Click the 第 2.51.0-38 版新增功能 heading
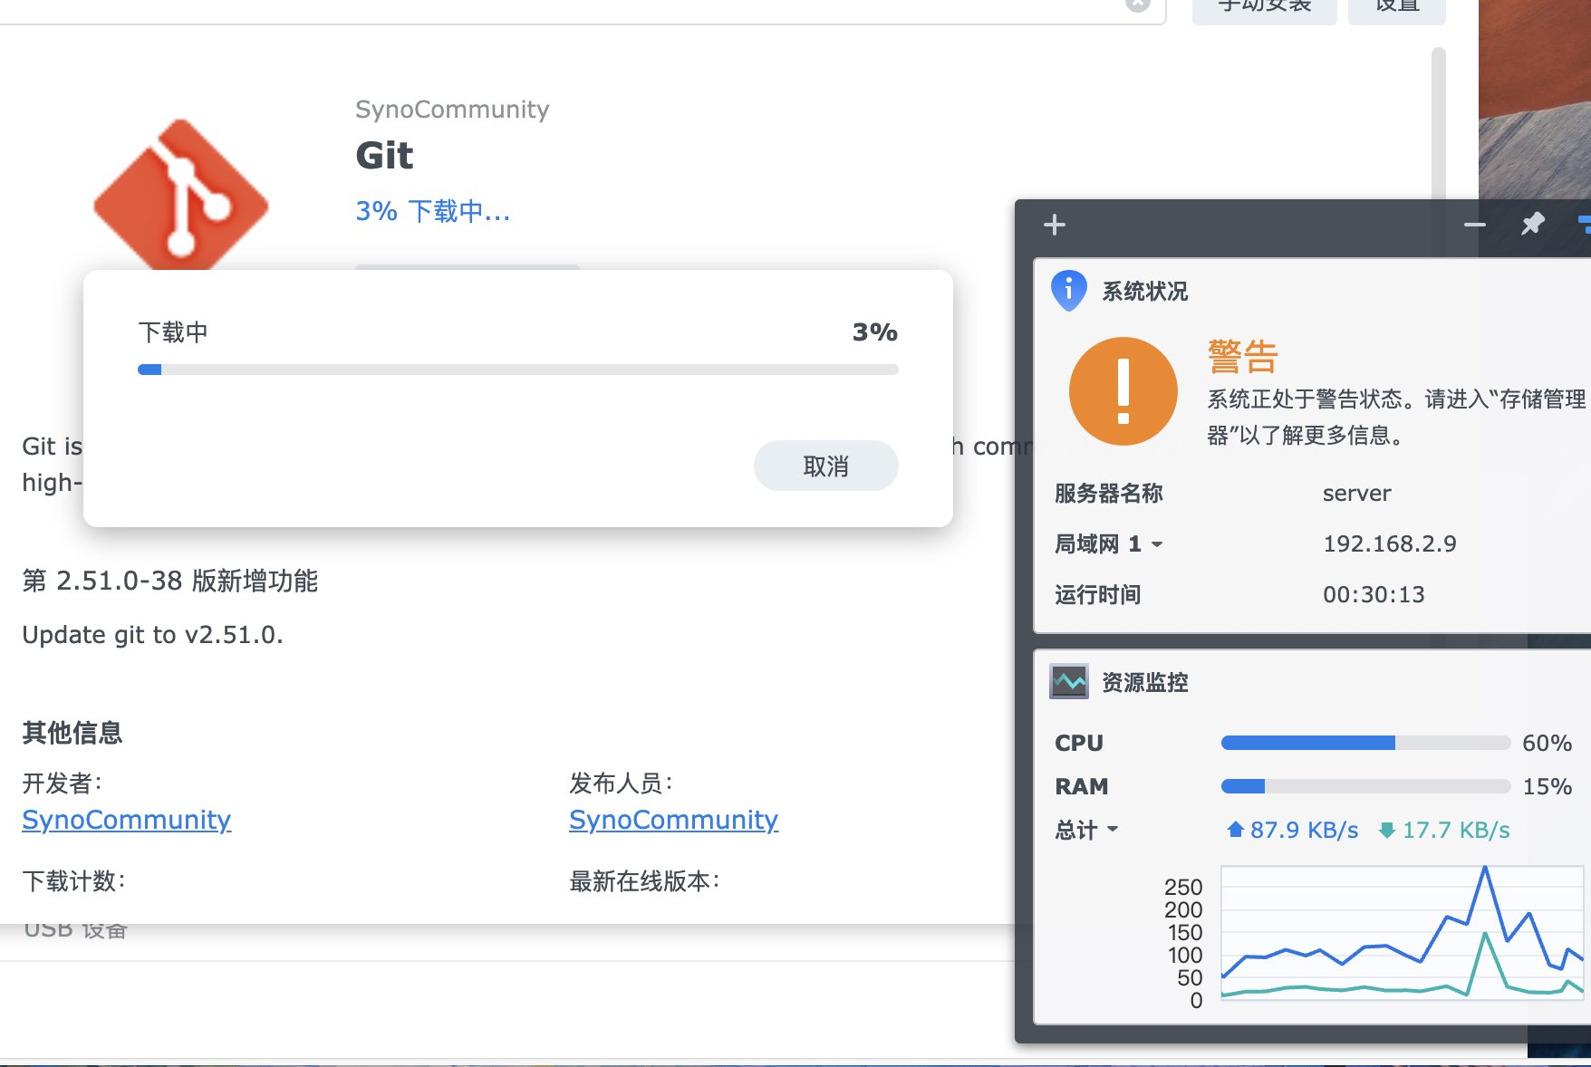 coord(170,581)
